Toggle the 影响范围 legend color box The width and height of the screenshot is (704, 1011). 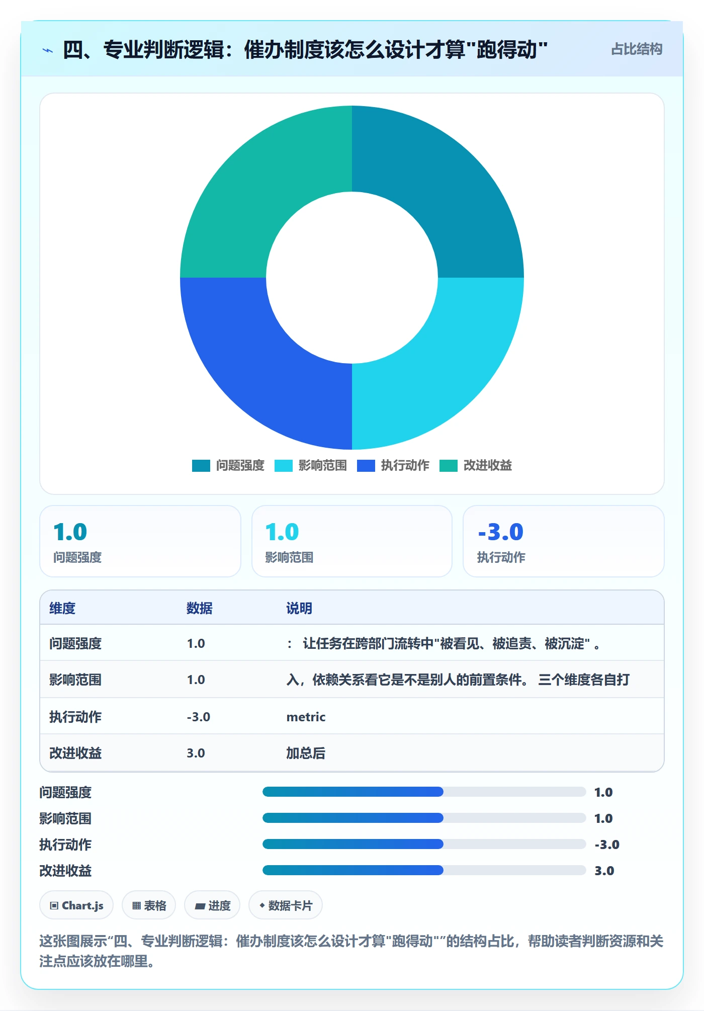click(x=283, y=466)
